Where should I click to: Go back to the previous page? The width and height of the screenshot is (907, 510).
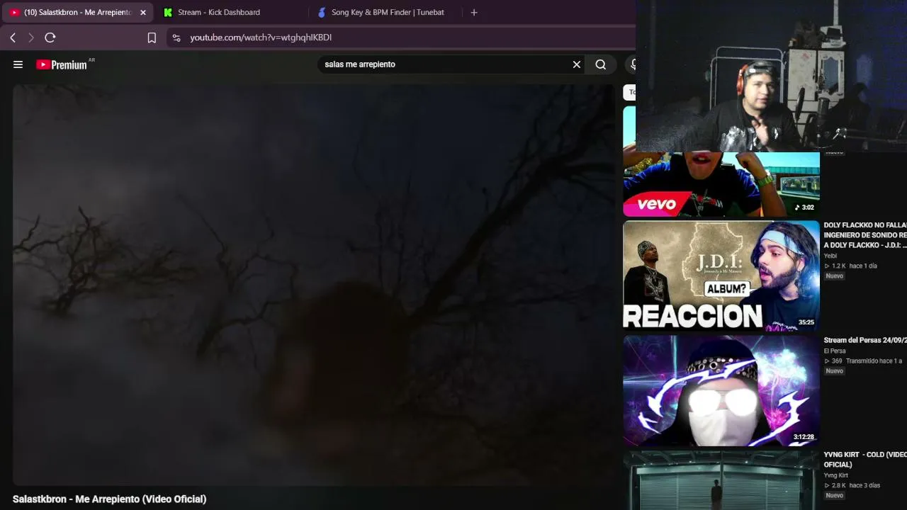pyautogui.click(x=13, y=38)
